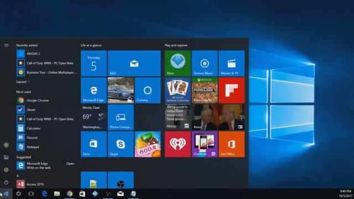Open the Movies & TV tile

click(x=232, y=64)
